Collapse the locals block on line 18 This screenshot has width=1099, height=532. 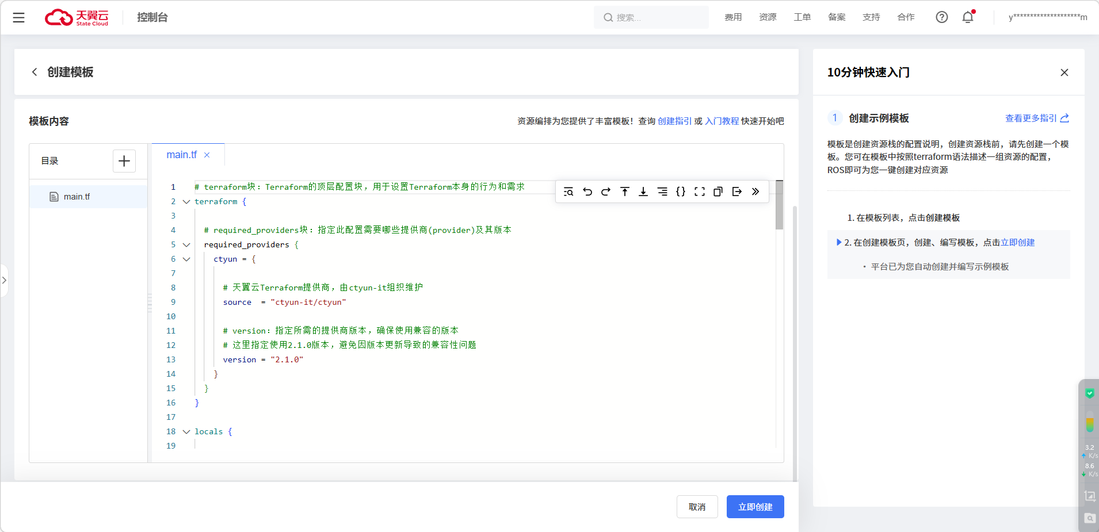pos(186,432)
